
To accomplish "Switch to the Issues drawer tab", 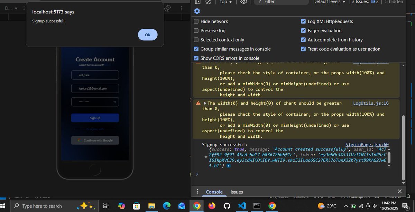I will click(x=237, y=192).
